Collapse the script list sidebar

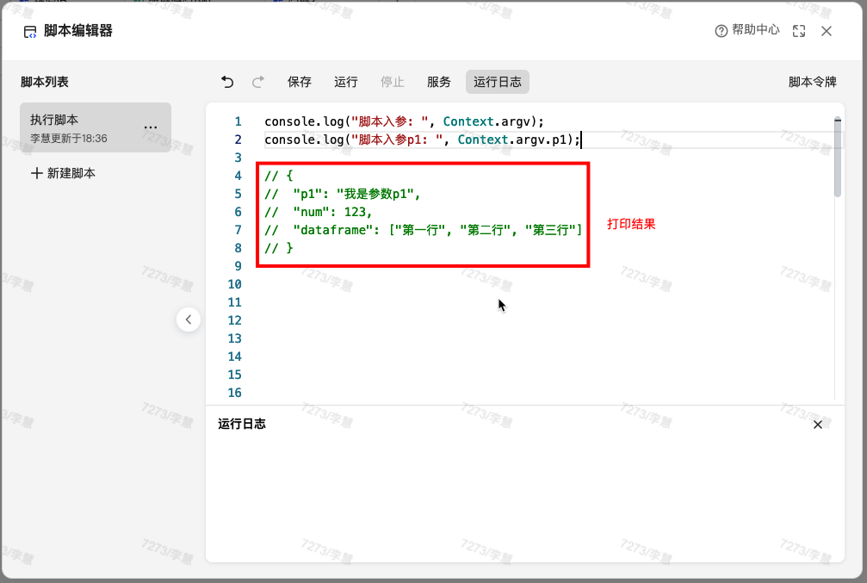pyautogui.click(x=189, y=319)
